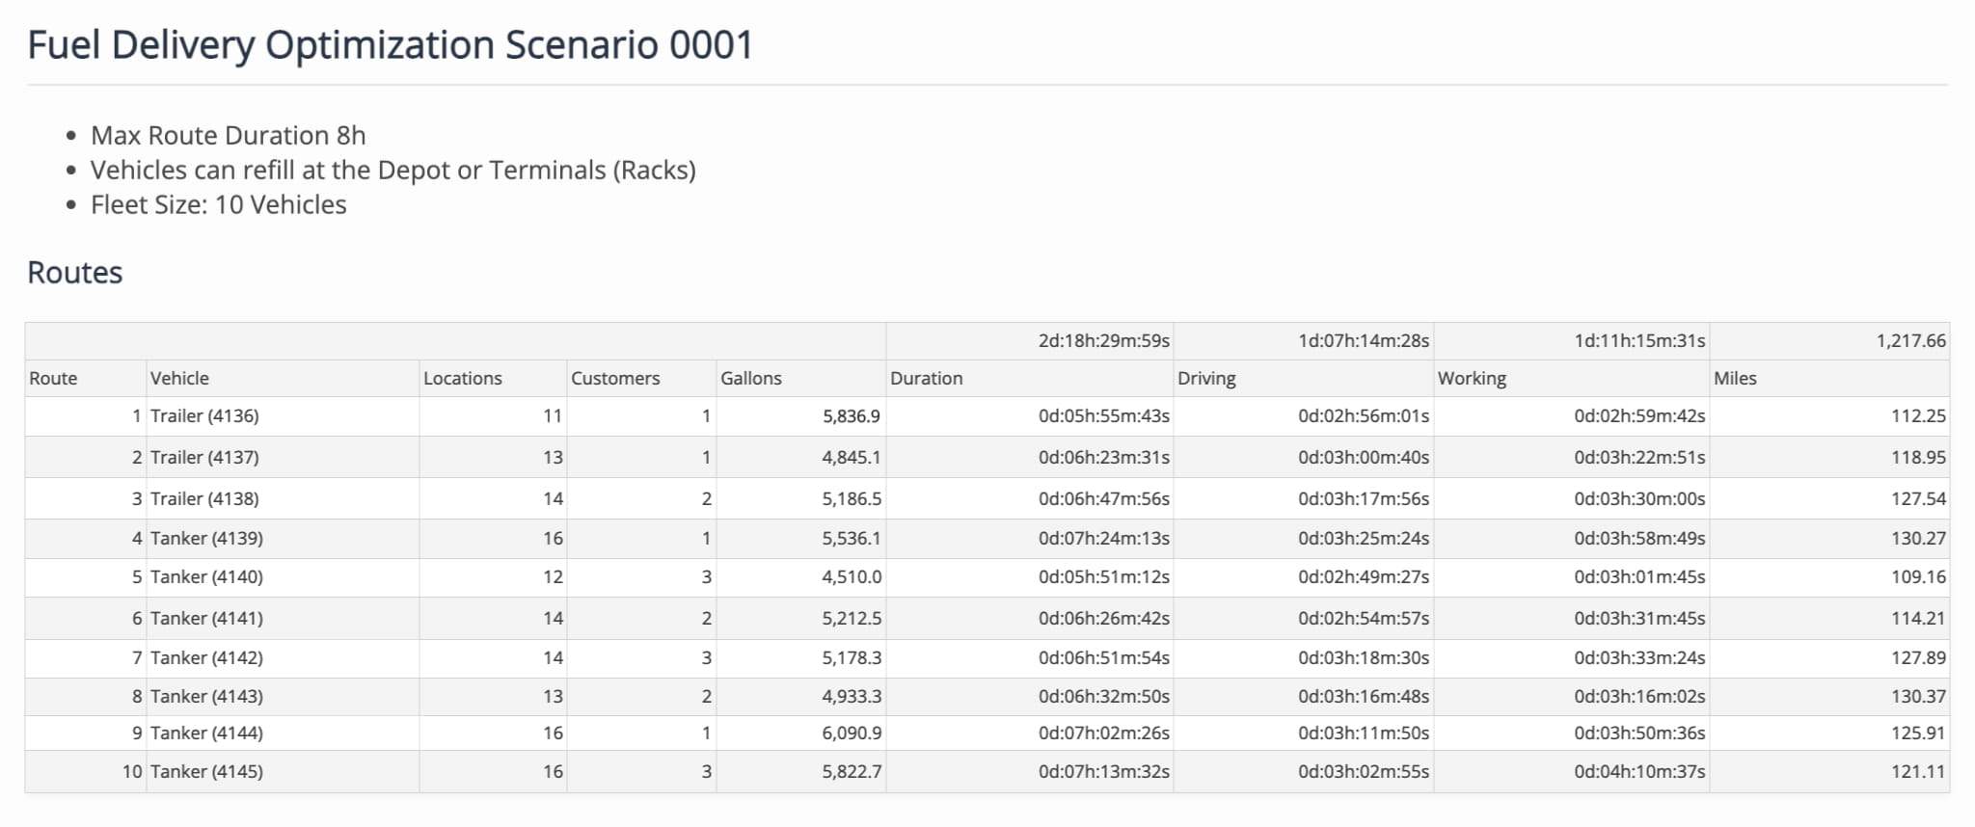Click the Fuel Delivery Optimization Scenario heading
The width and height of the screenshot is (1975, 827).
[390, 45]
